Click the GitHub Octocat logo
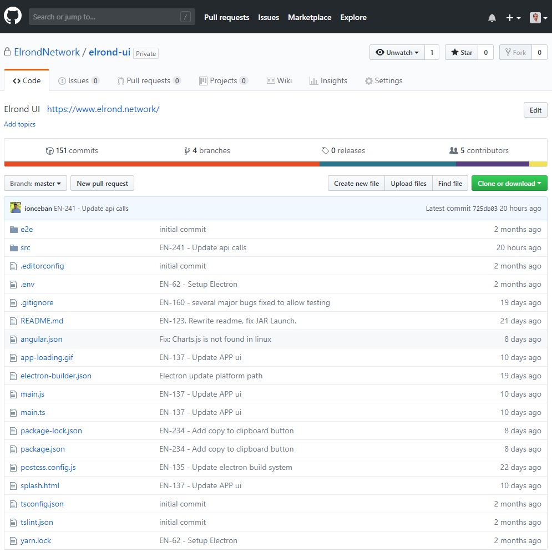The height and width of the screenshot is (552, 552). pyautogui.click(x=13, y=16)
